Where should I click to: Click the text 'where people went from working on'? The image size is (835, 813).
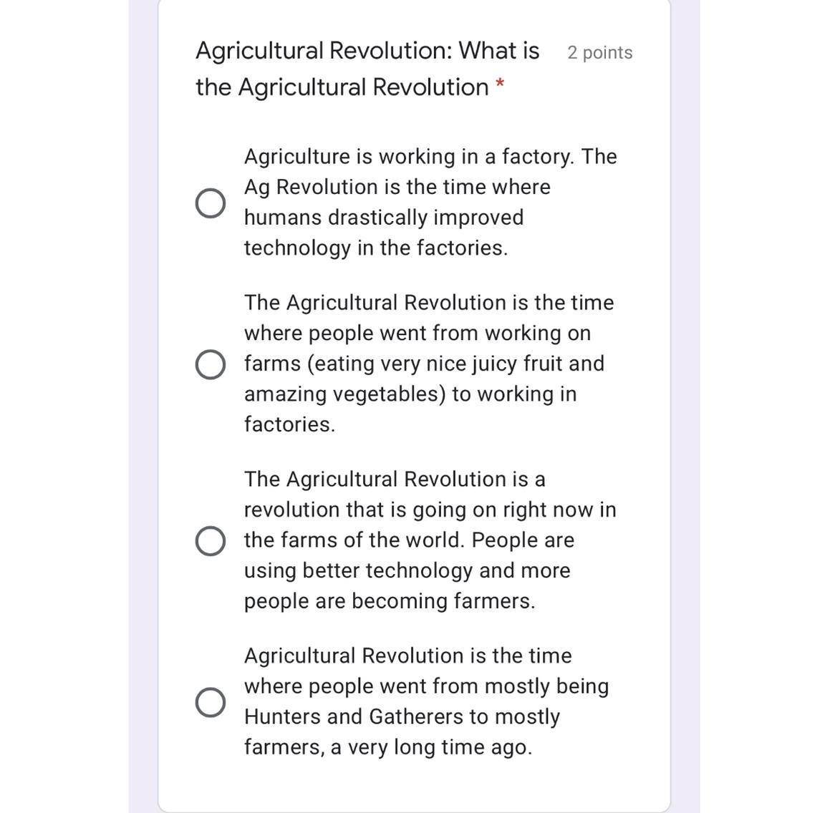tap(417, 334)
